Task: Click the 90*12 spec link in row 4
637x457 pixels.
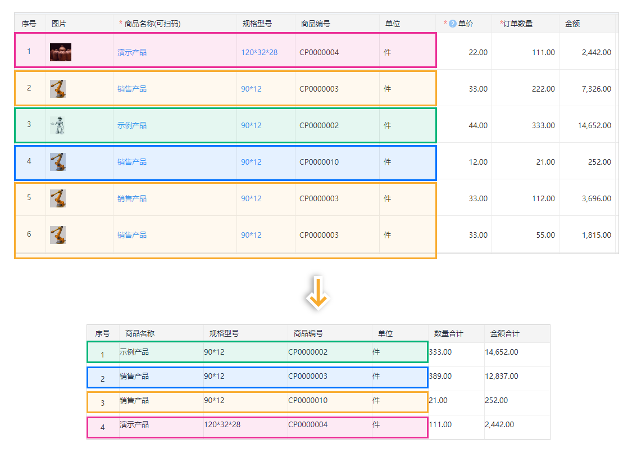Action: [251, 161]
